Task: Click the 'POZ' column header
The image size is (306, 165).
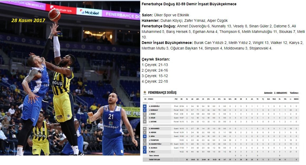Action: (x=176, y=99)
